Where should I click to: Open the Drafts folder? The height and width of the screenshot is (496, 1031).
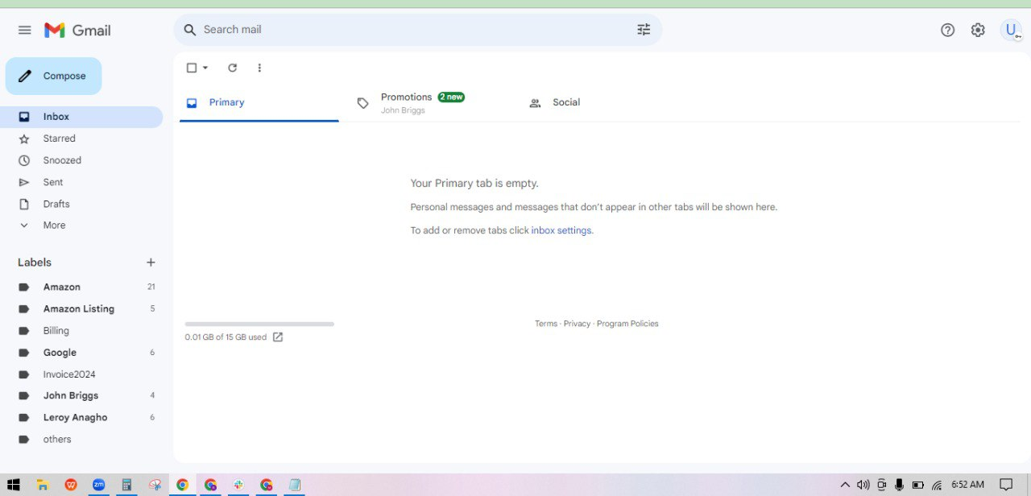click(x=81, y=204)
